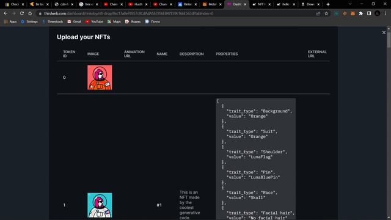Reload the thirdweb page
The height and width of the screenshot is (220, 391).
[x=22, y=13]
